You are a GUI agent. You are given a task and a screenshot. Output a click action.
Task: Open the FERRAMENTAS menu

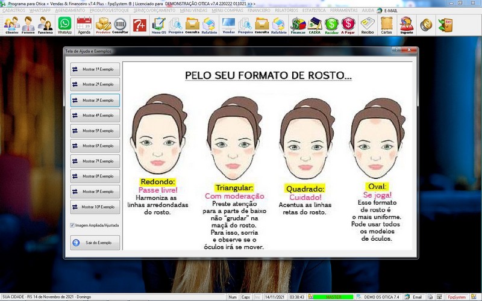click(343, 10)
